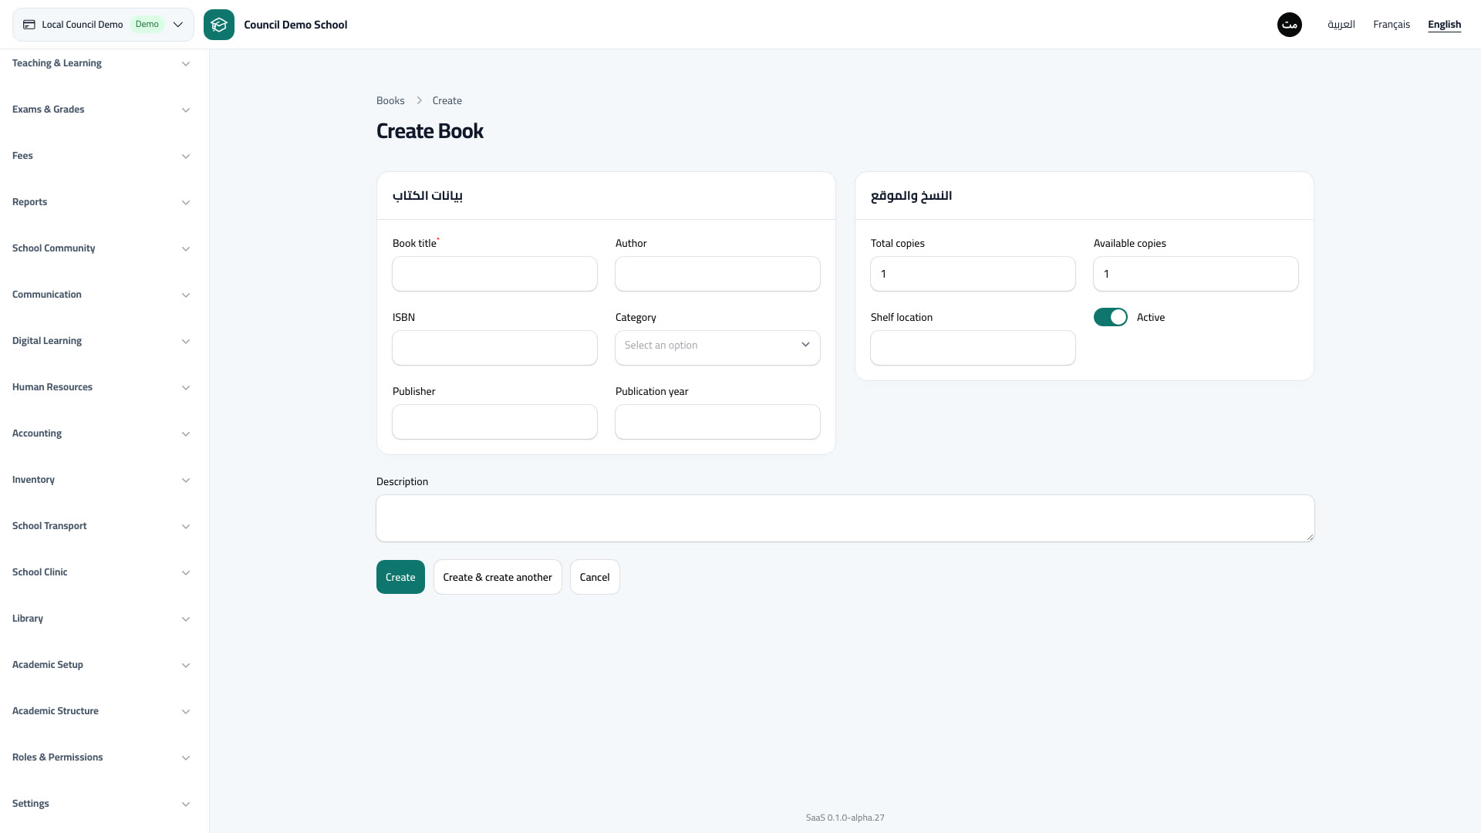The image size is (1481, 833).
Task: Focus the Book title input field
Action: tap(494, 274)
